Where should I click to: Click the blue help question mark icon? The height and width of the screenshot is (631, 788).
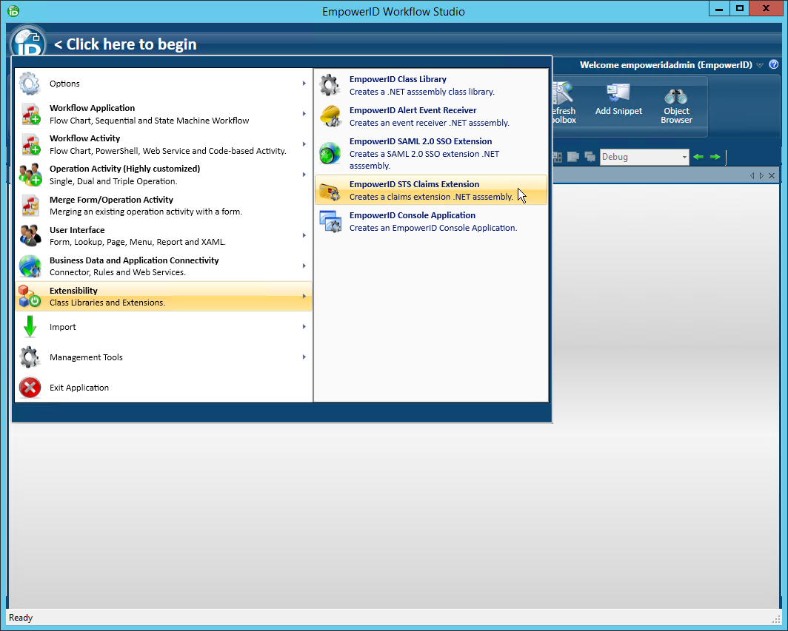coord(774,65)
